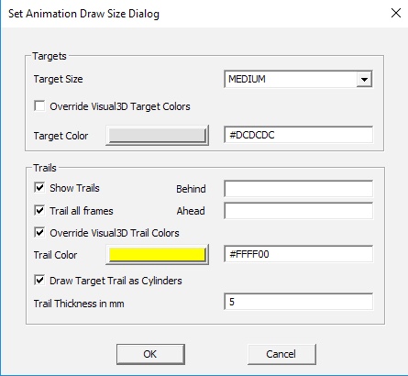The width and height of the screenshot is (408, 376).
Task: Confirm settings with the OK button
Action: point(150,354)
